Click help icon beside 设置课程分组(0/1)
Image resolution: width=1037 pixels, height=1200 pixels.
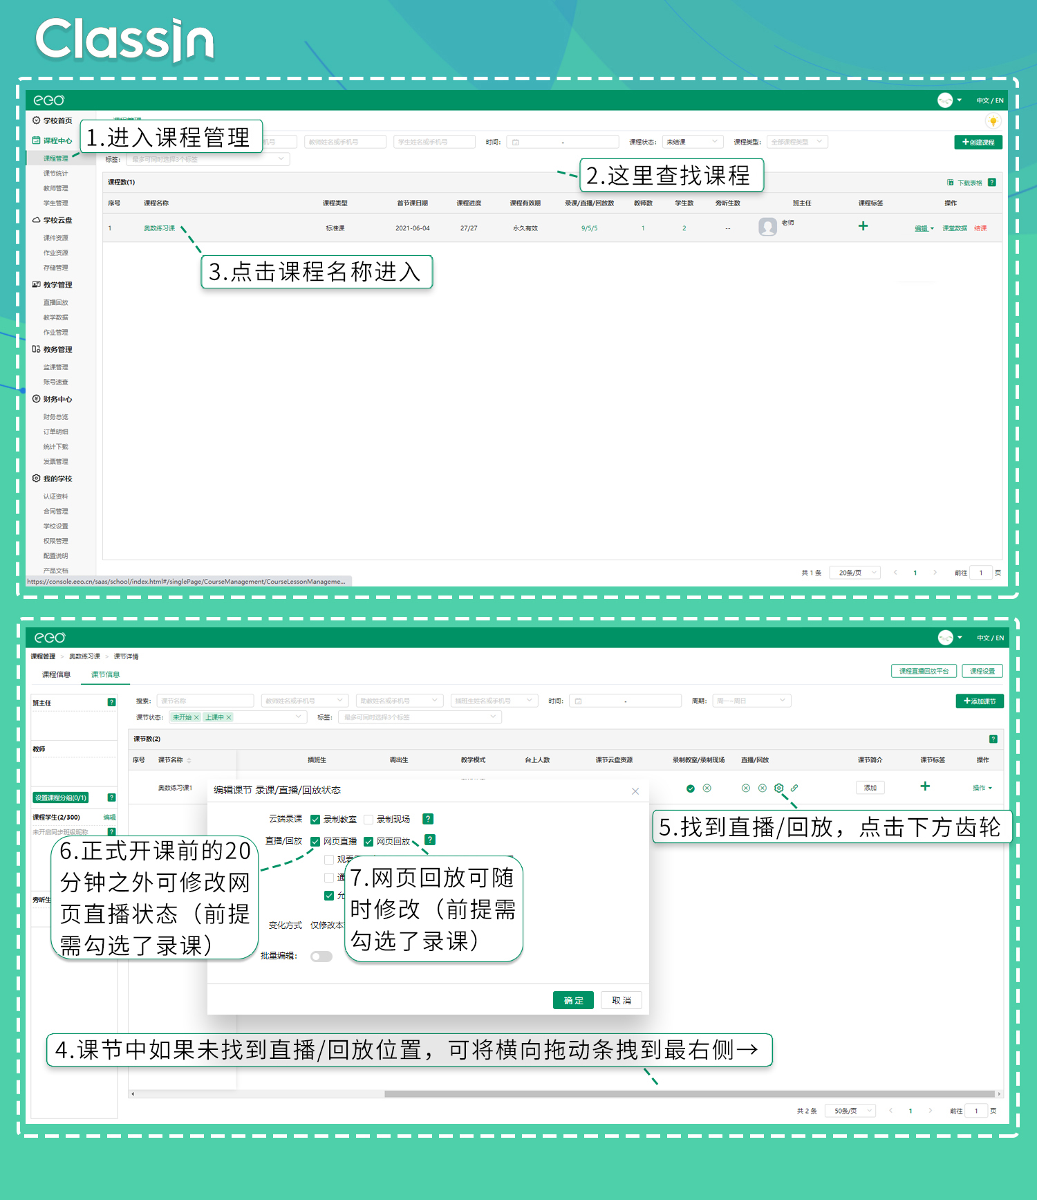click(x=112, y=797)
